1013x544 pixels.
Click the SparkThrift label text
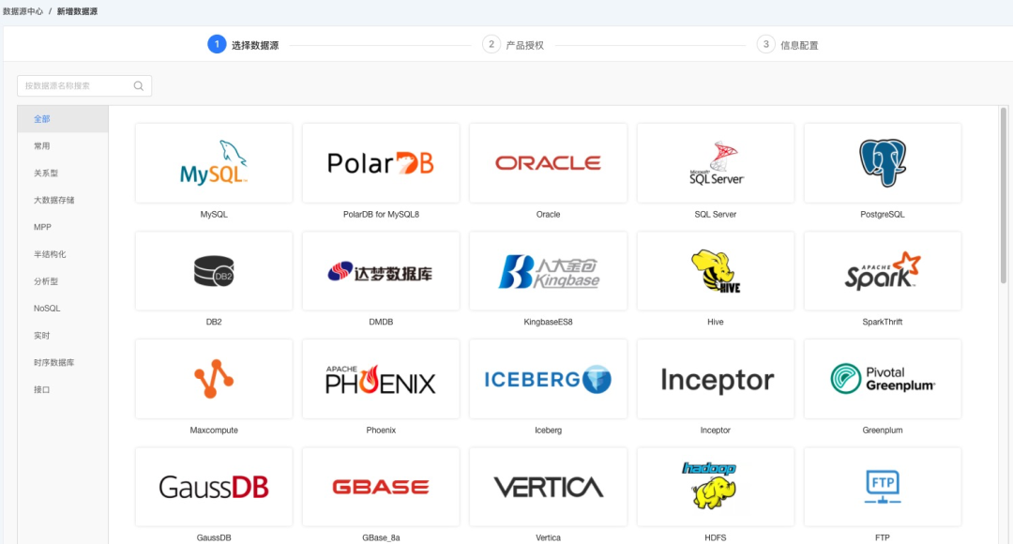tap(883, 322)
